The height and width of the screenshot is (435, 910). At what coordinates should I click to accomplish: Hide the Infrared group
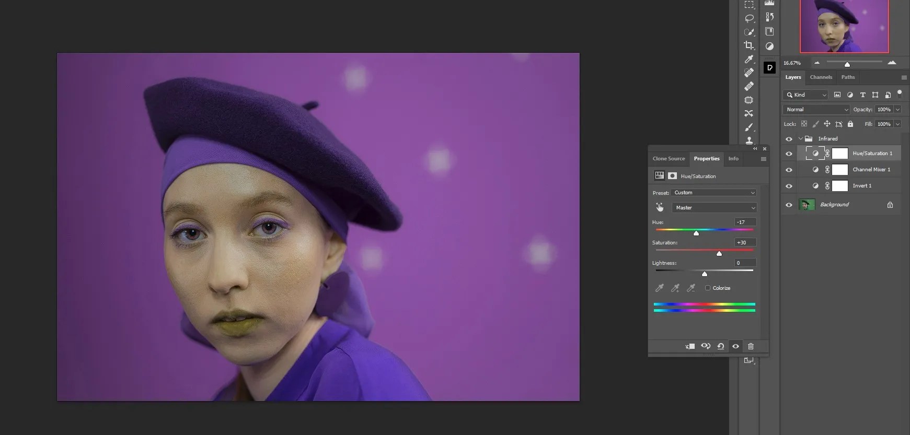(789, 139)
